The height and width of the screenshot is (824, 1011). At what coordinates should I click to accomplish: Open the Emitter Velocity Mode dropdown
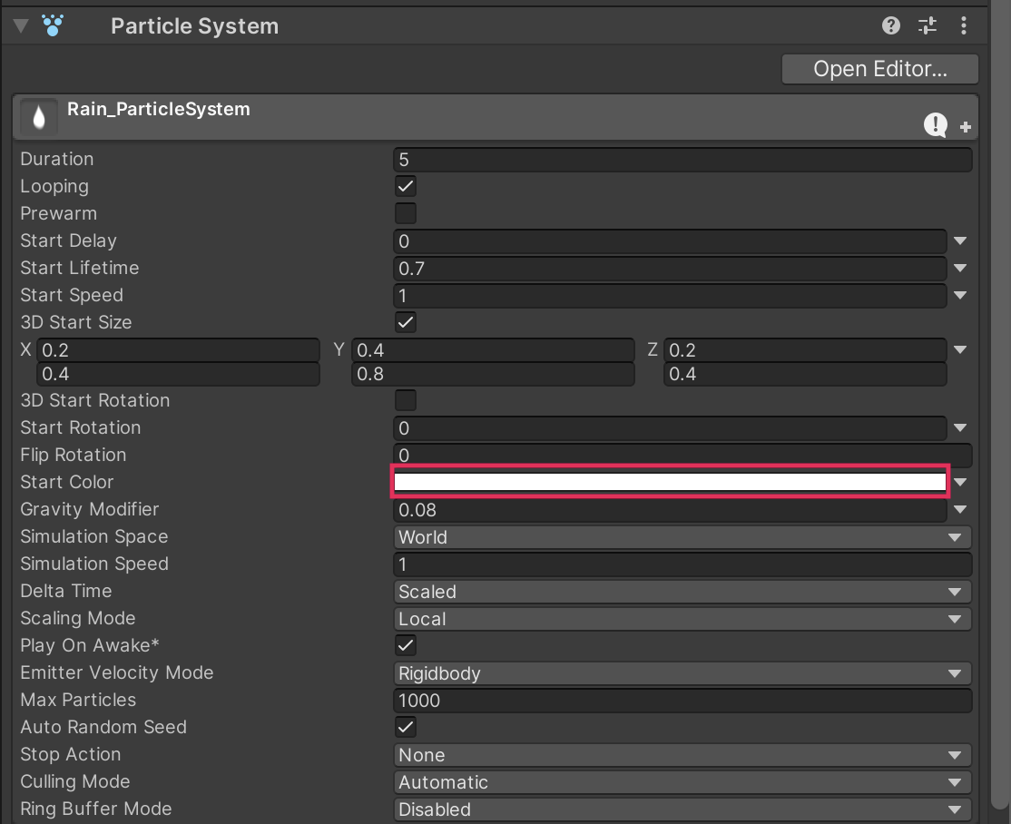pyautogui.click(x=682, y=673)
